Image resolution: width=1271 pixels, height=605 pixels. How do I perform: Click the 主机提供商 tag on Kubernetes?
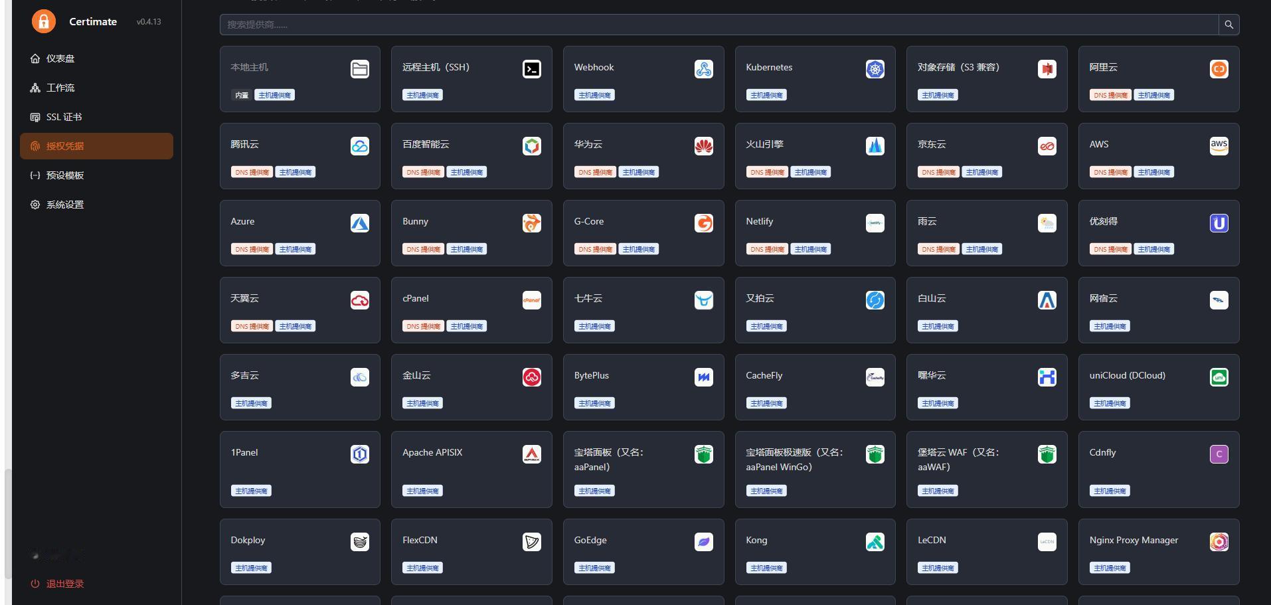click(x=766, y=95)
